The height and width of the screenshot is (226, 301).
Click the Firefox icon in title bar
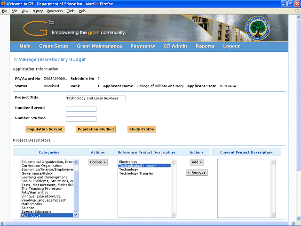[x=4, y=4]
